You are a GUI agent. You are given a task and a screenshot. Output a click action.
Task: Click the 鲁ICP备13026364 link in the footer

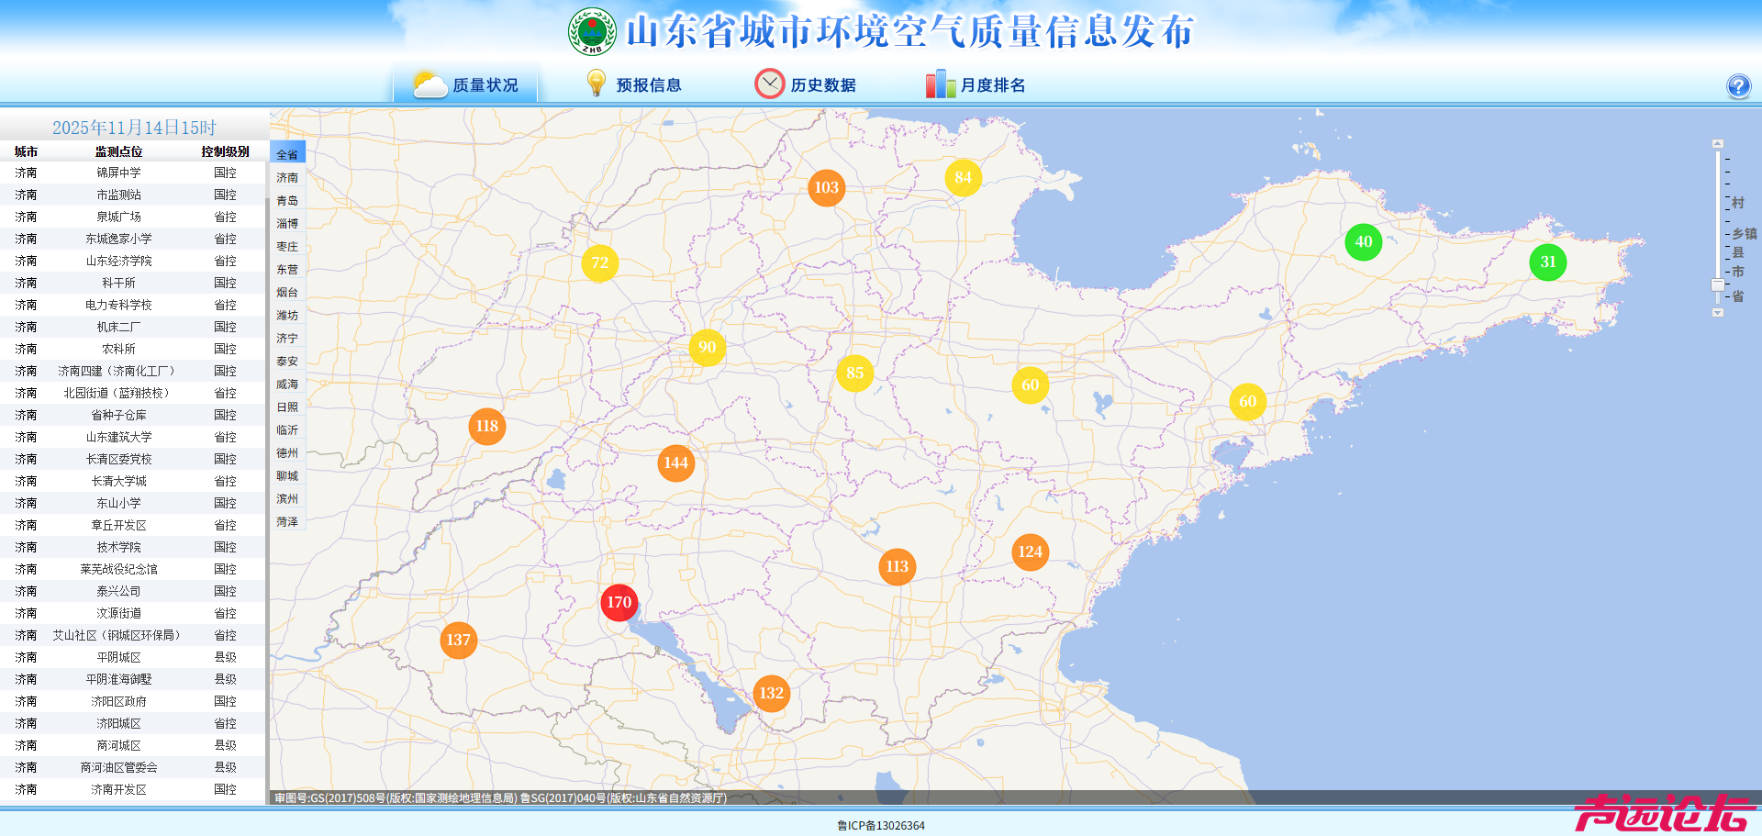[x=881, y=824]
